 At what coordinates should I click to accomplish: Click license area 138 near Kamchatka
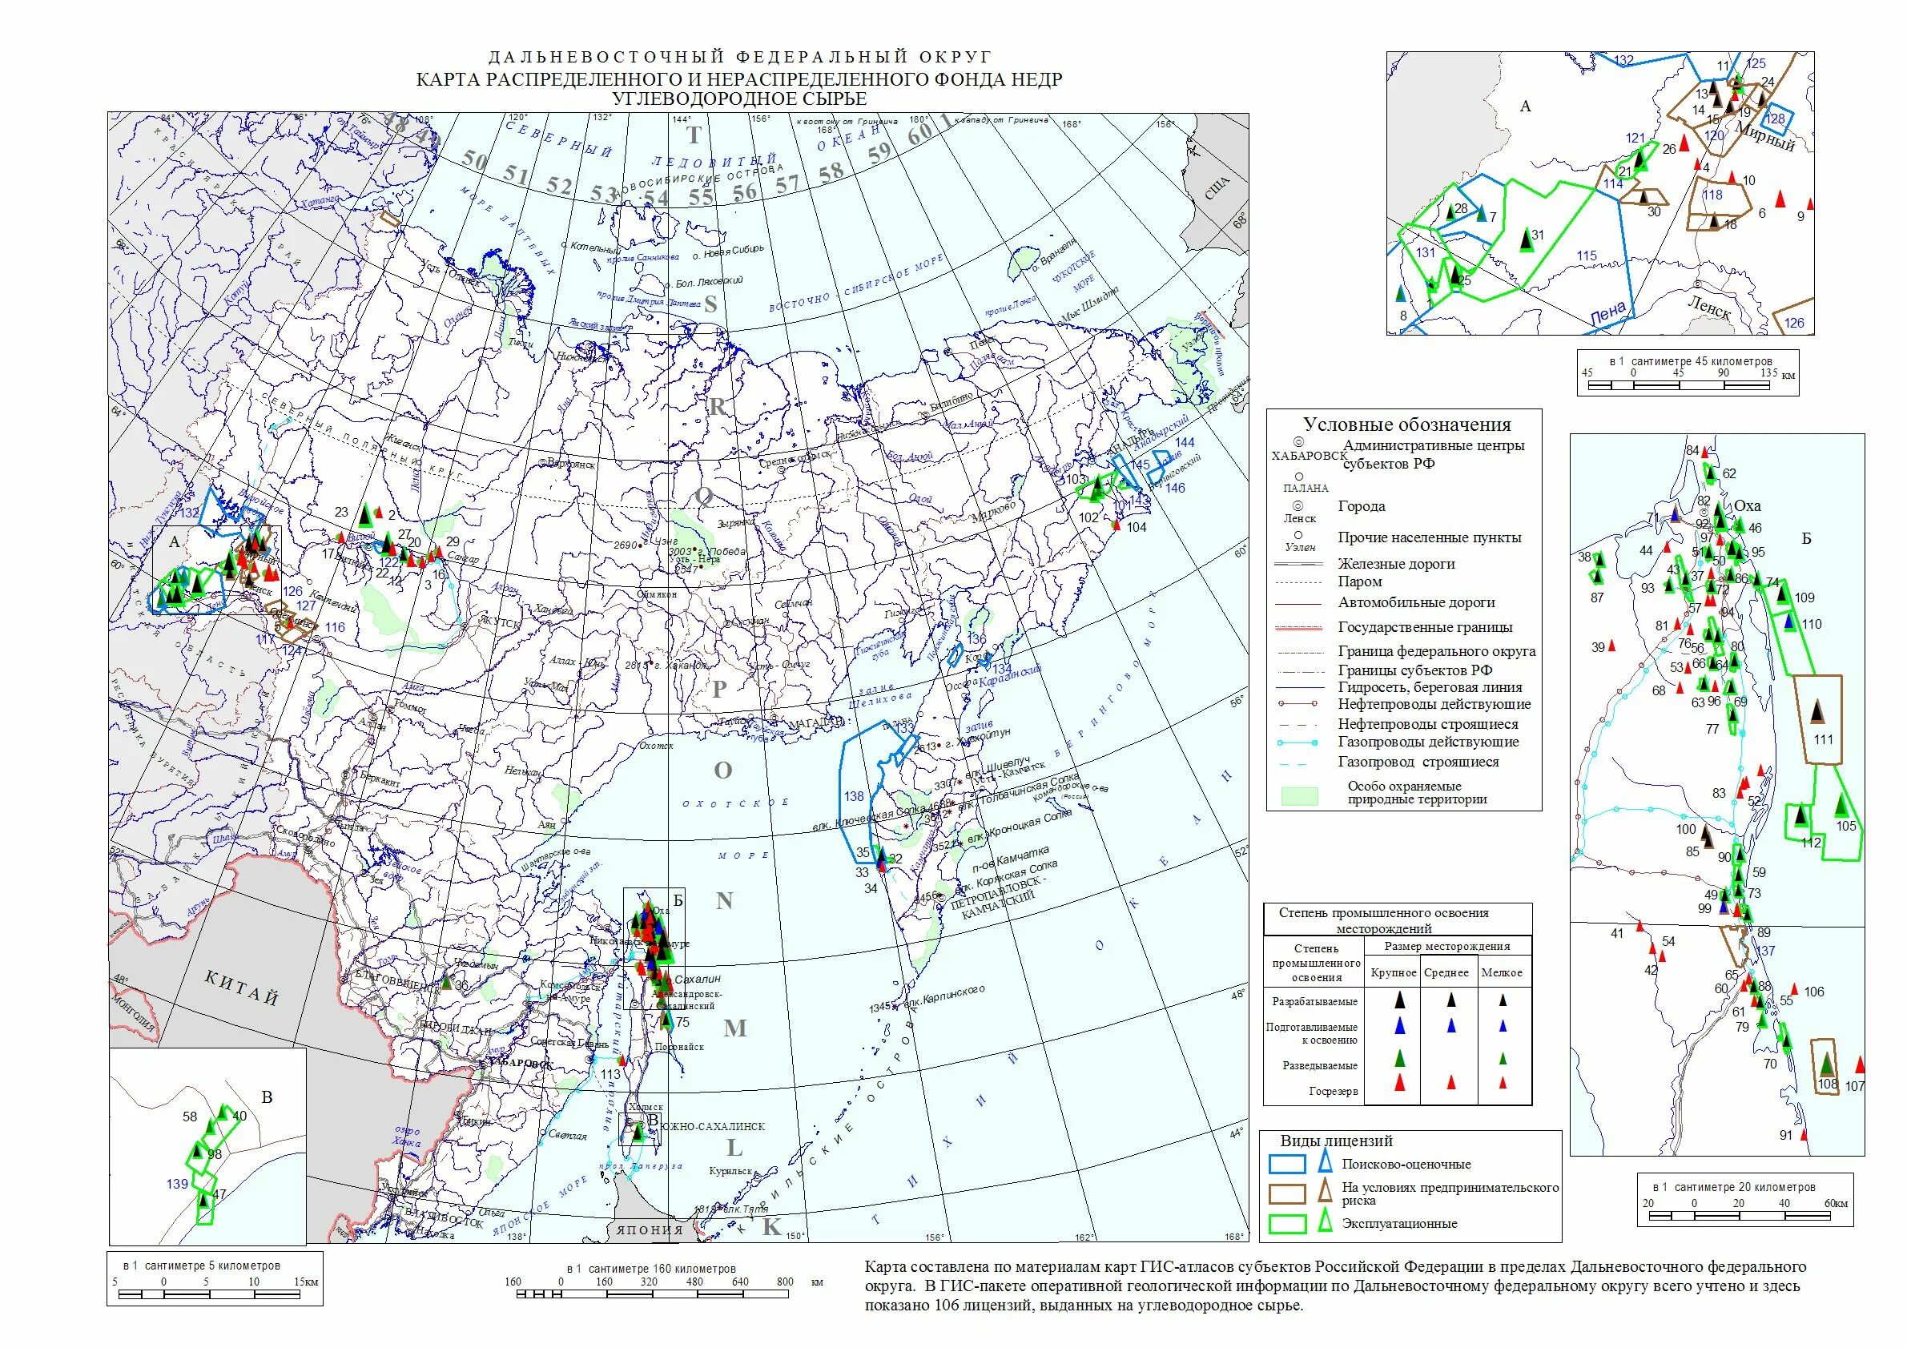click(x=854, y=796)
